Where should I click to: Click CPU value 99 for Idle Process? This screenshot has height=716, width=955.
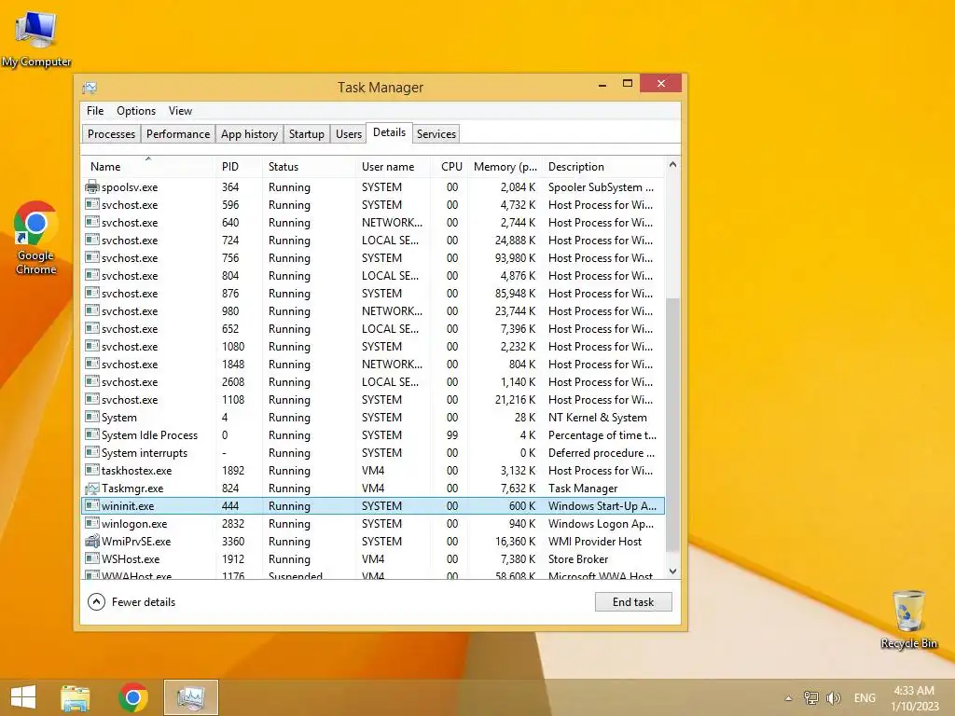coord(452,435)
